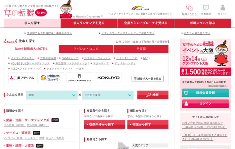Open 求人ランキングを見る navigation menu

[x=89, y=23]
